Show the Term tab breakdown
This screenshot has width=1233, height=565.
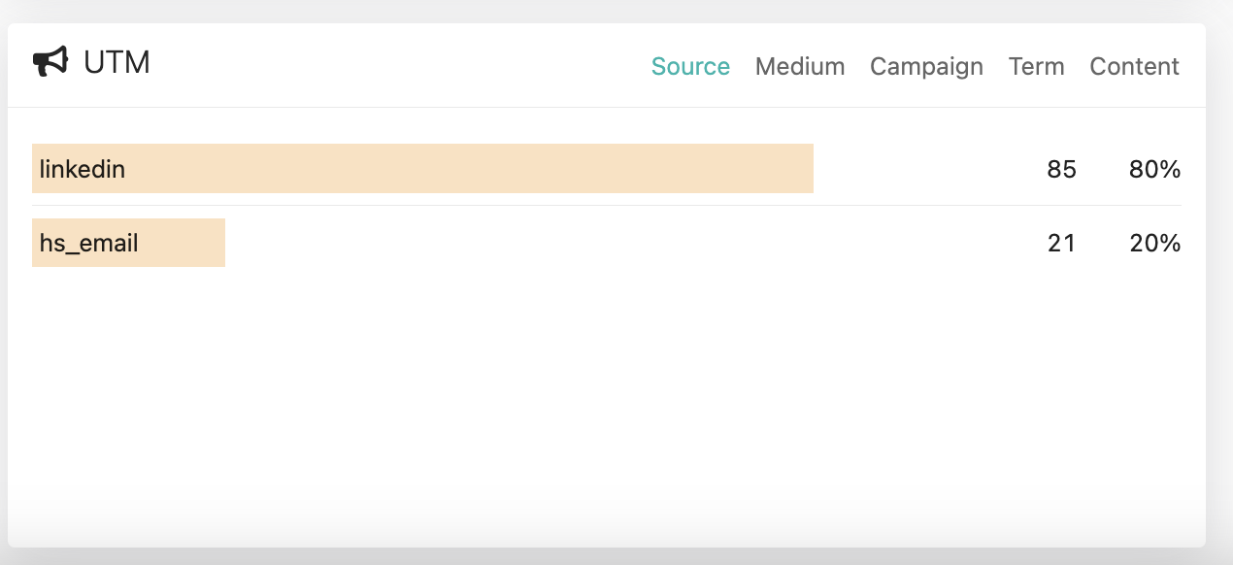tap(1036, 66)
